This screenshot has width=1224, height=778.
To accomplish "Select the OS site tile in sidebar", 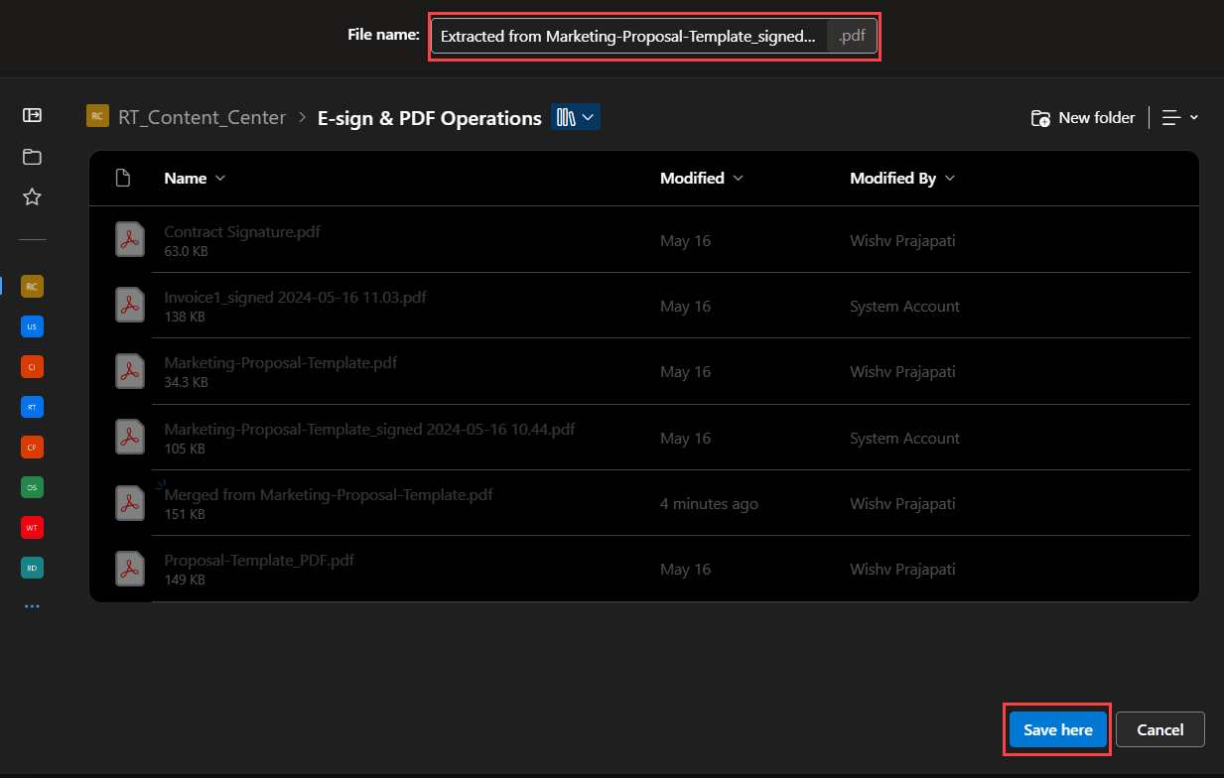I will click(x=32, y=487).
